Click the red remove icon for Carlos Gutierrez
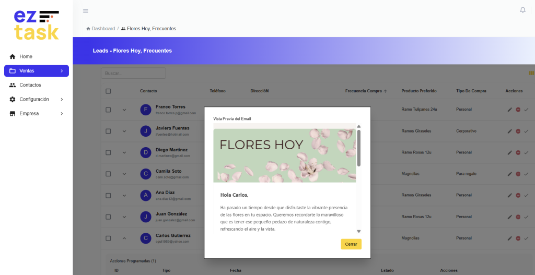The height and width of the screenshot is (275, 535). pos(518,238)
